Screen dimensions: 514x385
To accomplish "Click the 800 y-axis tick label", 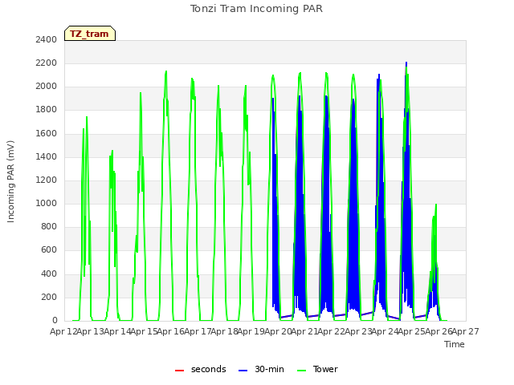I will coord(49,226).
